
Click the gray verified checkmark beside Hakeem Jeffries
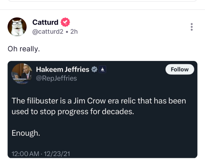tap(94, 70)
